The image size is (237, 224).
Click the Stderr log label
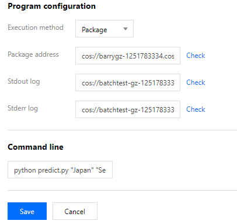(23, 108)
